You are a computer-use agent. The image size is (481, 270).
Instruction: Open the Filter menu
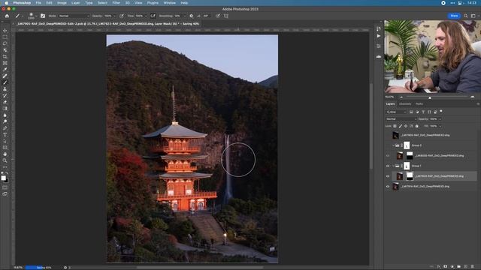(x=116, y=3)
